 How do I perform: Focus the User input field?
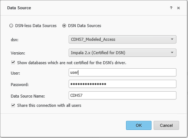122,72
